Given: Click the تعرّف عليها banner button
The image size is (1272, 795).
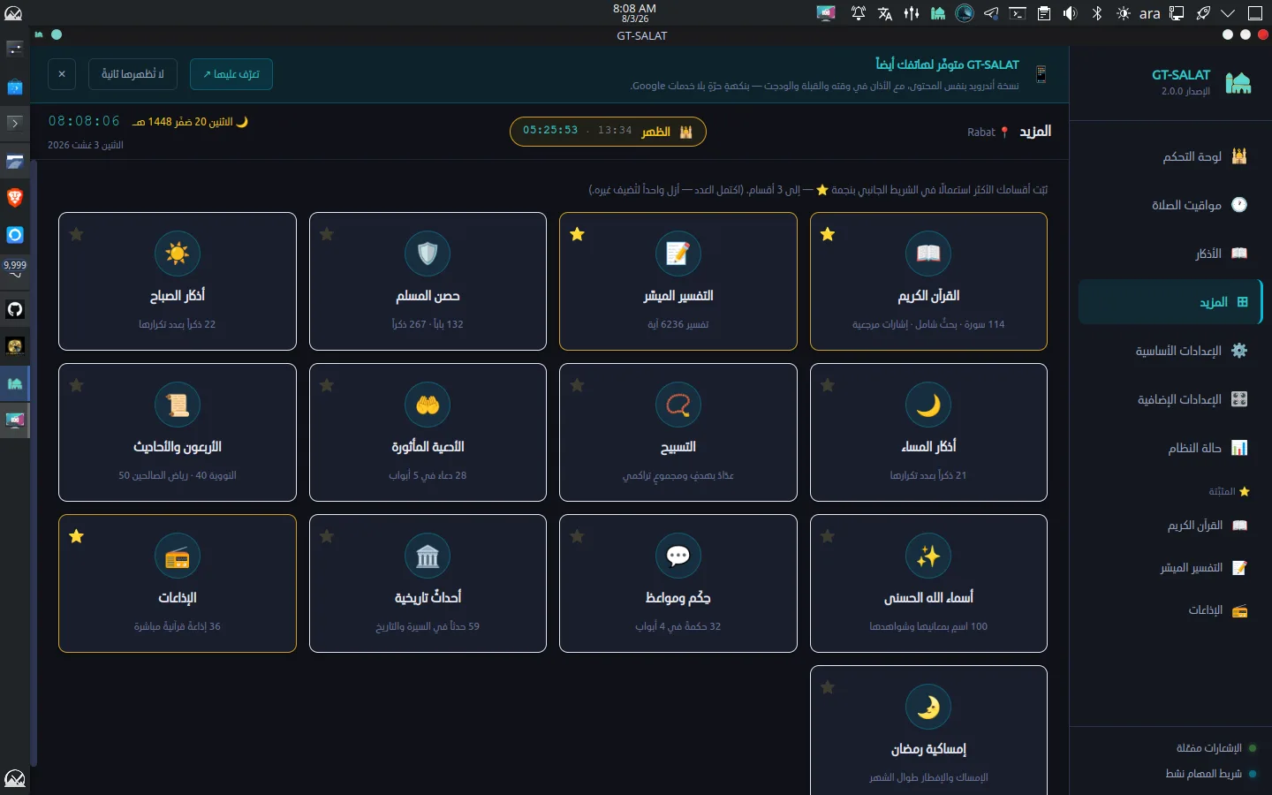Looking at the screenshot, I should 231,74.
